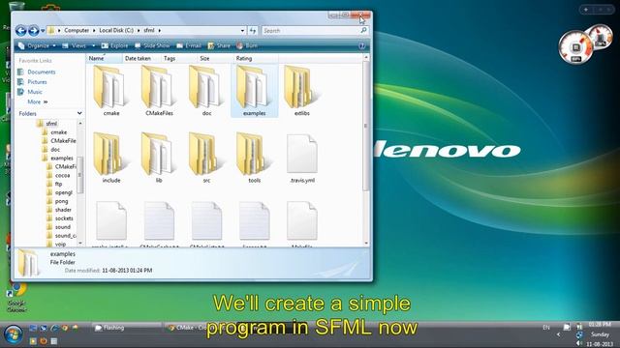The width and height of the screenshot is (620, 348).
Task: Open address bar history dropdown
Action: click(x=242, y=30)
